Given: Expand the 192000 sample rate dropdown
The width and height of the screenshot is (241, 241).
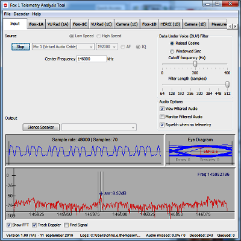Looking at the screenshot, I should pos(107,47).
